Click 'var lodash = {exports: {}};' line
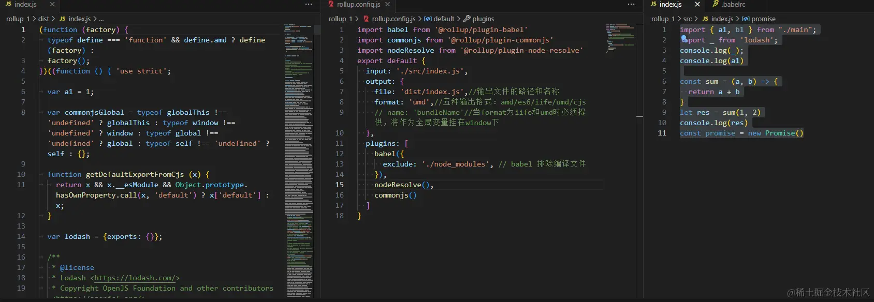 105,236
